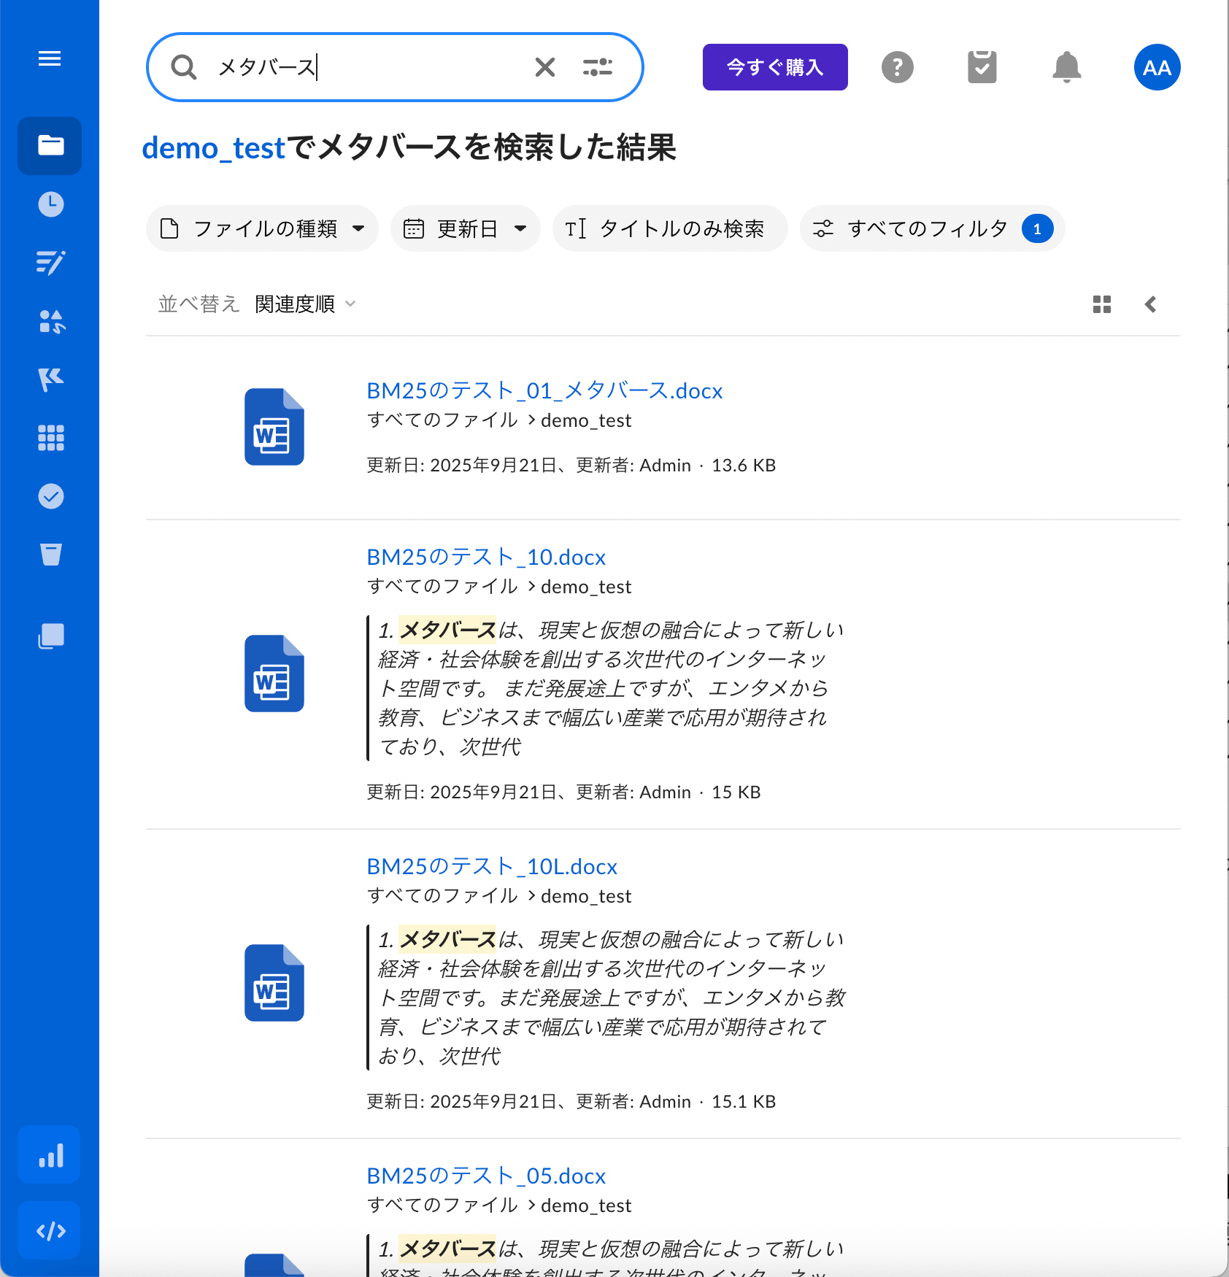Collapse the results panel via the chevron
The image size is (1229, 1277).
coord(1151,304)
